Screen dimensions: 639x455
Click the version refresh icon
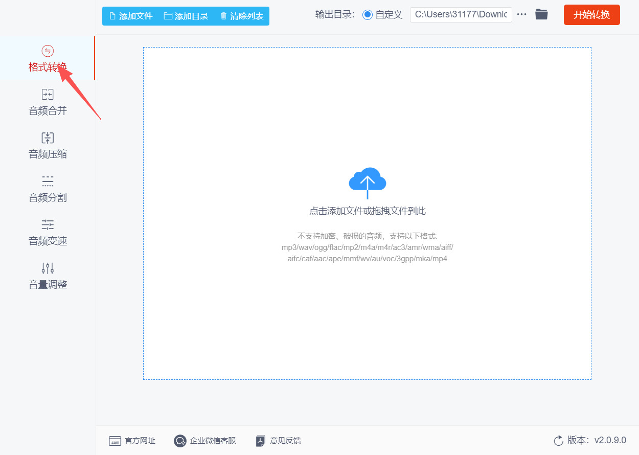[558, 441]
